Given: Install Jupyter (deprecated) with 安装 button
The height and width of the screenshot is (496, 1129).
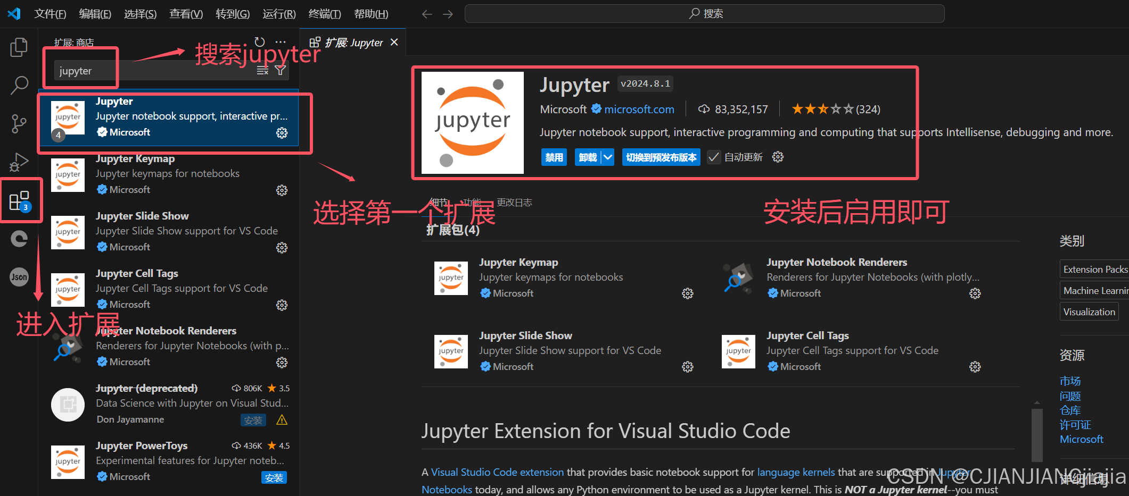Looking at the screenshot, I should tap(253, 420).
